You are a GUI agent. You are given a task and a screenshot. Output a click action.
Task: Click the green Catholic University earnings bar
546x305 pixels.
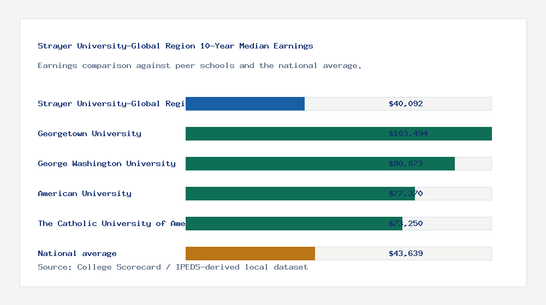[x=294, y=223]
